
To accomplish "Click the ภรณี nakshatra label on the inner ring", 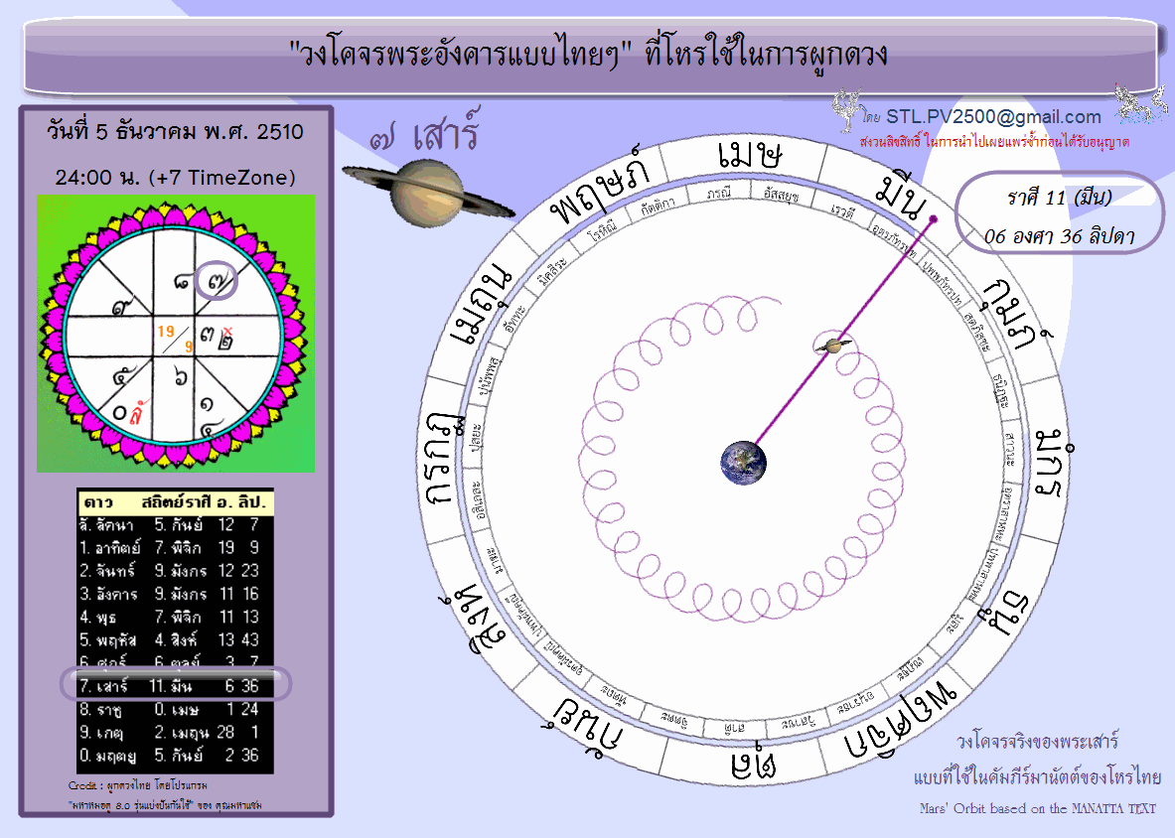I will tap(718, 193).
